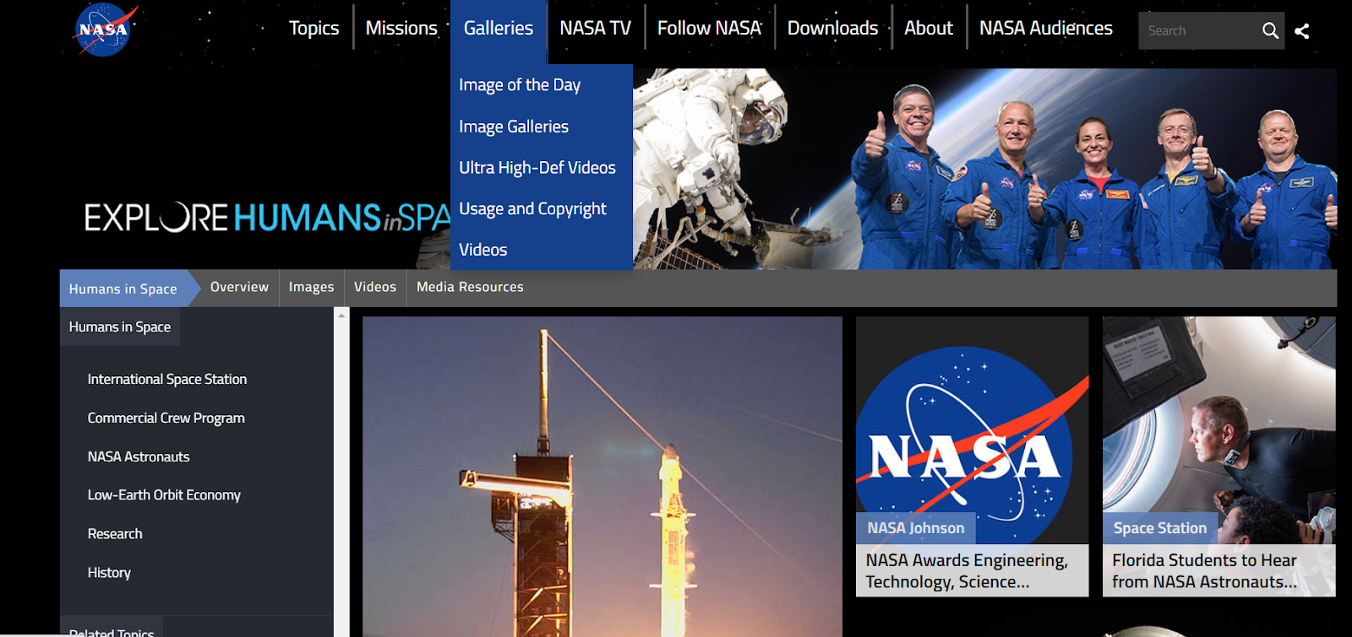The image size is (1352, 637).
Task: Open the NASA TV menu
Action: 595,28
